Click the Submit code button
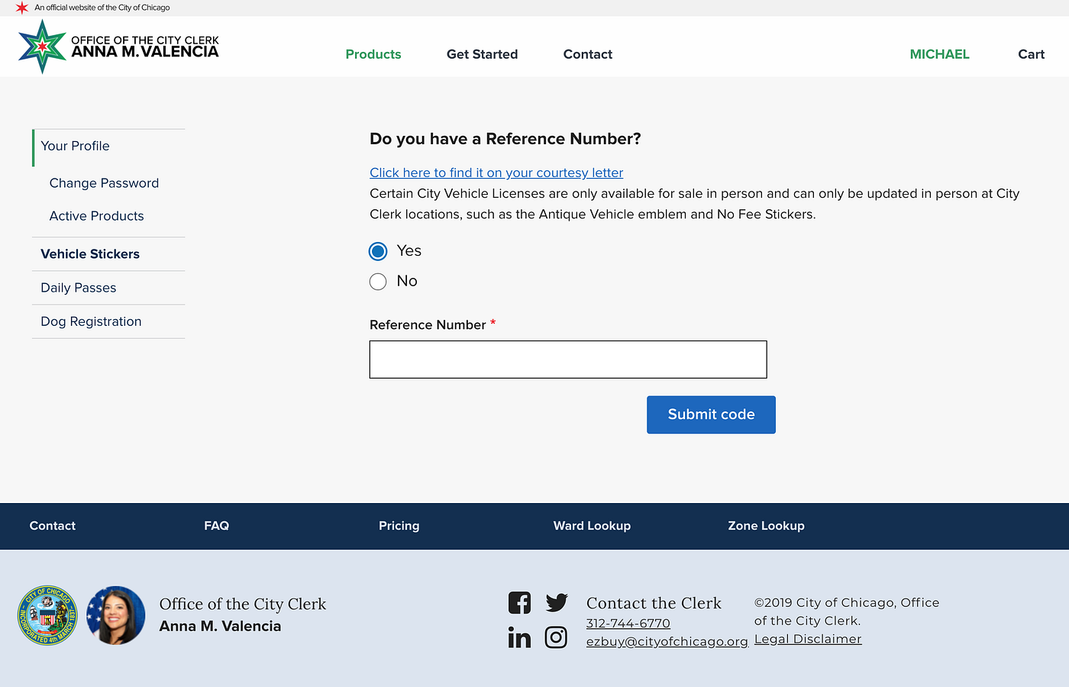Image resolution: width=1069 pixels, height=687 pixels. click(711, 414)
